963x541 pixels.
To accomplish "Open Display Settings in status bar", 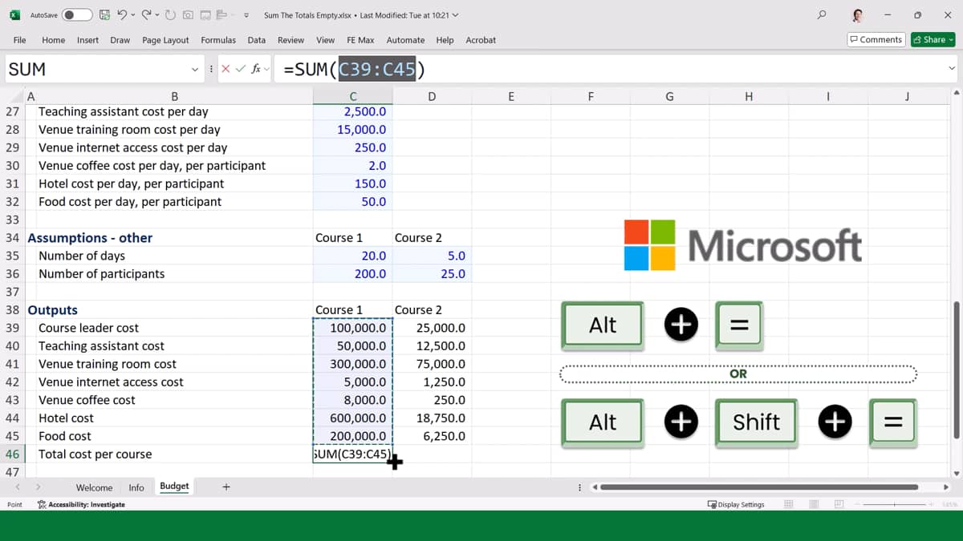I will click(736, 504).
